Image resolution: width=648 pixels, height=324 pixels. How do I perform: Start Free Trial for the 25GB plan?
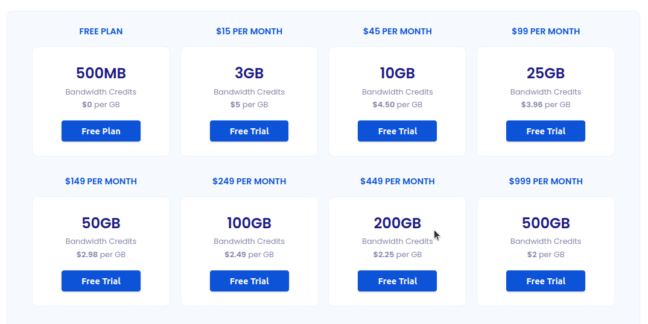[545, 131]
